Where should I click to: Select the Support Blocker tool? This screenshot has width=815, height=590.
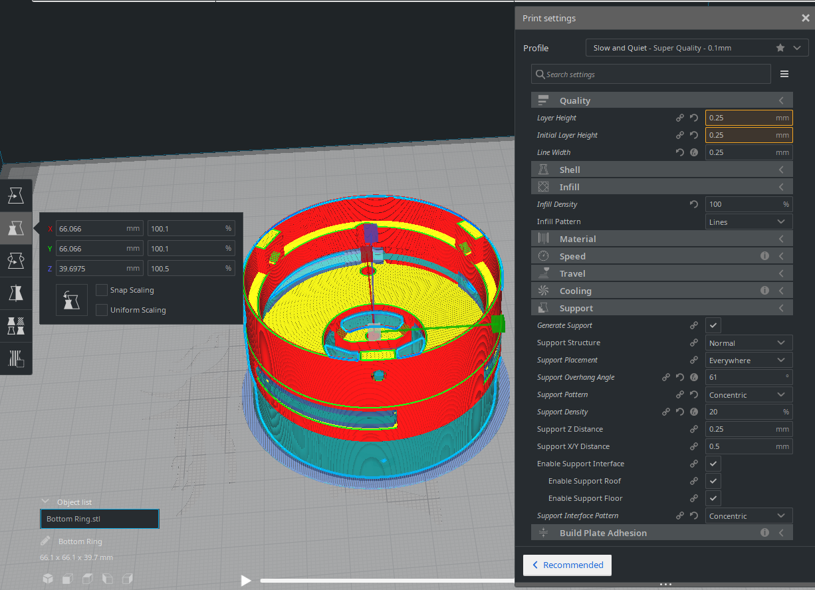[x=16, y=358]
